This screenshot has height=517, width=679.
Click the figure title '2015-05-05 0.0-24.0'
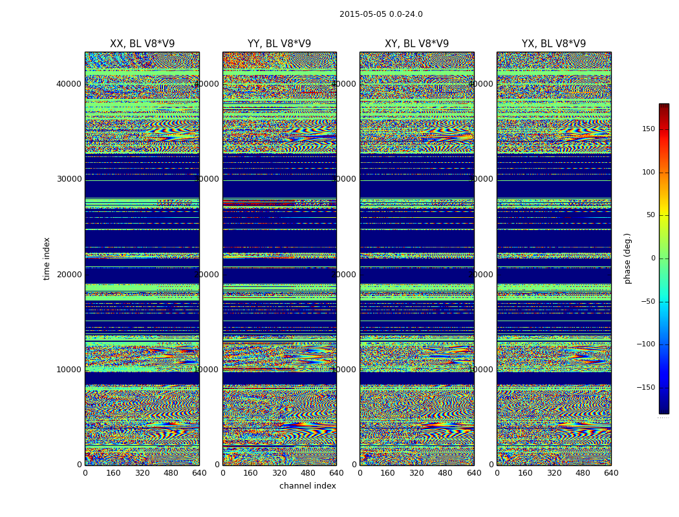[381, 14]
